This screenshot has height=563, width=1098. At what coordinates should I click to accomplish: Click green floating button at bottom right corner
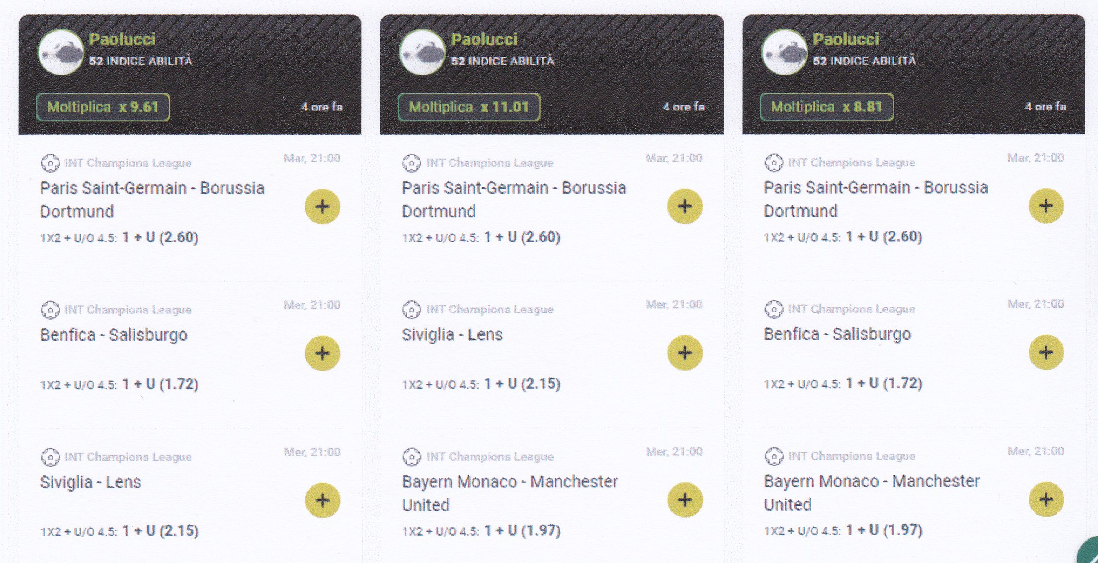[x=1089, y=551]
